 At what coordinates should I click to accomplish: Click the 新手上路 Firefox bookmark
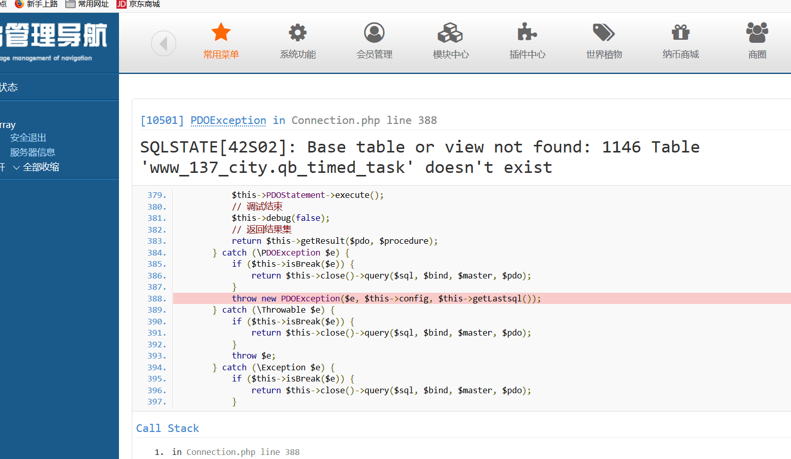point(36,4)
